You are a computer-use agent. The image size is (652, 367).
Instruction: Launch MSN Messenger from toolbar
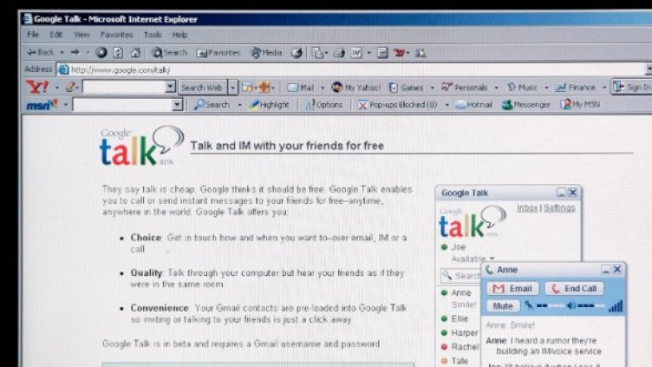(525, 104)
